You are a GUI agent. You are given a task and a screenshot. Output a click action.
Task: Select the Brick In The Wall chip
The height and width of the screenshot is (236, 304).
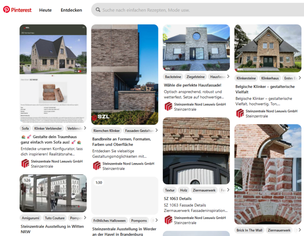249,230
